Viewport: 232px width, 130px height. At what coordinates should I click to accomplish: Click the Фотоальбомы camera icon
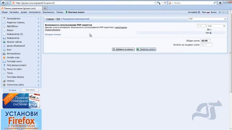[4, 54]
